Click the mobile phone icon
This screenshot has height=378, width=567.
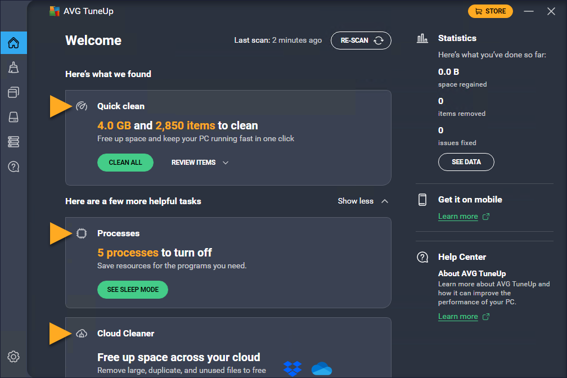[x=422, y=200]
